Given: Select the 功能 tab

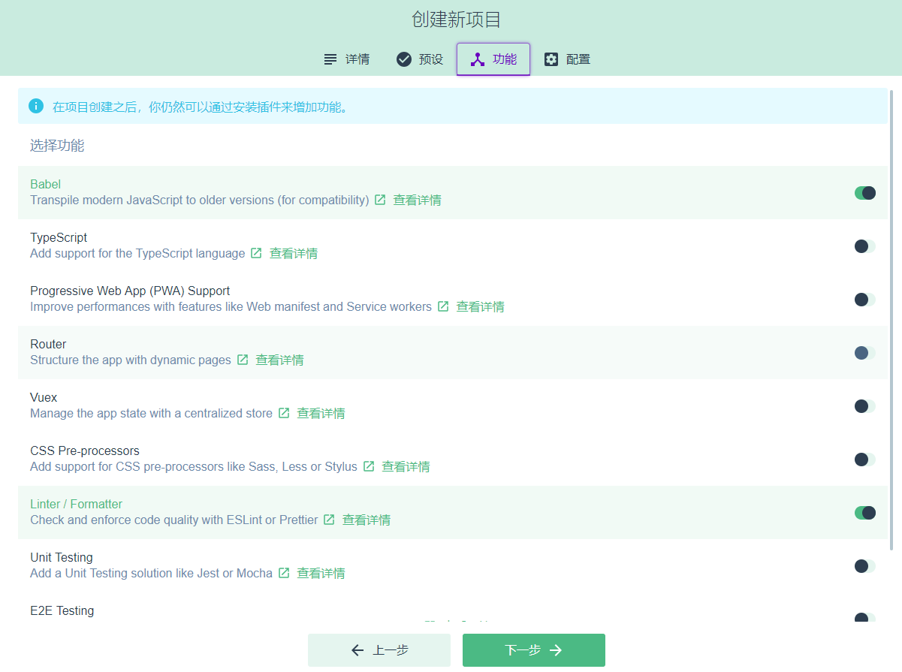Looking at the screenshot, I should [493, 59].
